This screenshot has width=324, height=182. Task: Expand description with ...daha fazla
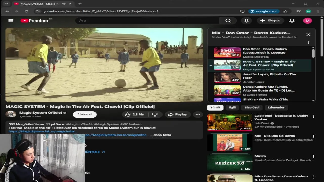tap(161, 135)
